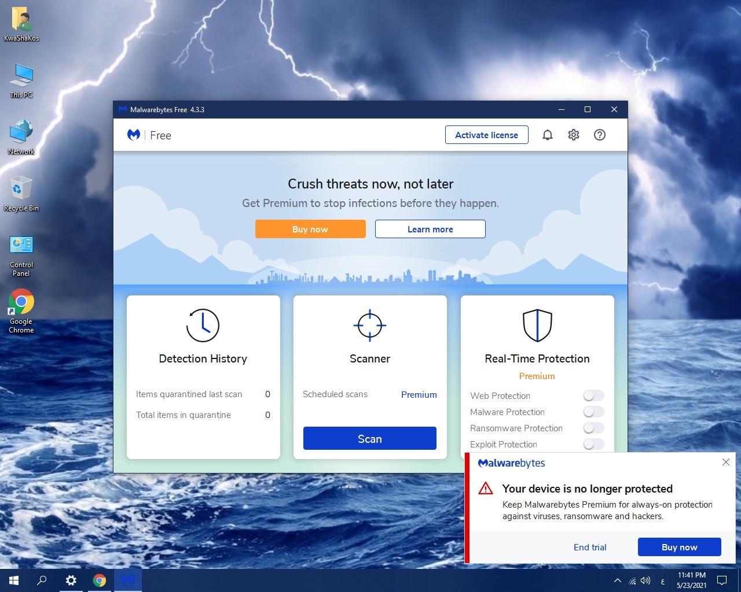Click 'Your device is no longer protected' heading
The image size is (741, 592).
coord(588,489)
